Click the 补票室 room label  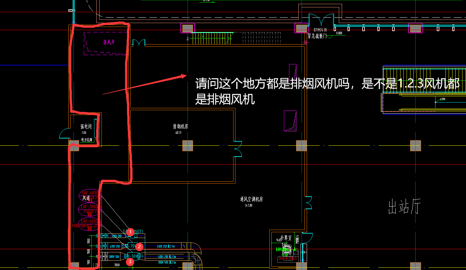286,238
